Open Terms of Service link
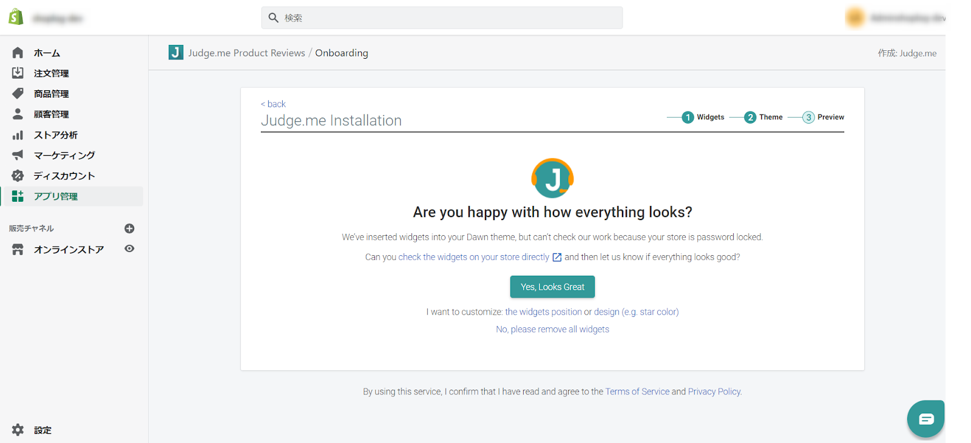The width and height of the screenshot is (971, 443). tap(637, 391)
